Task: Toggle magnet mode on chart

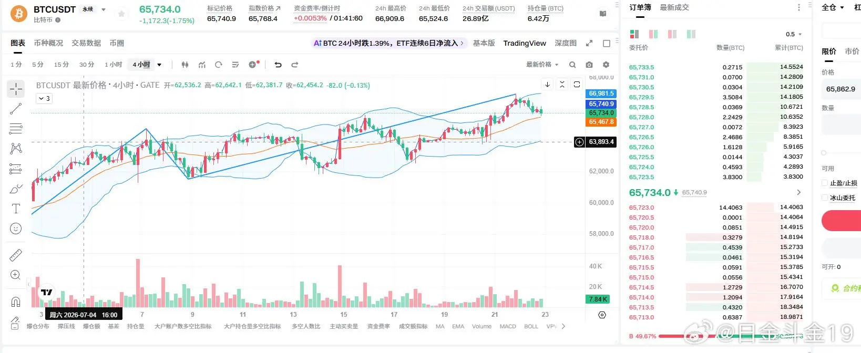Action: pos(16,302)
